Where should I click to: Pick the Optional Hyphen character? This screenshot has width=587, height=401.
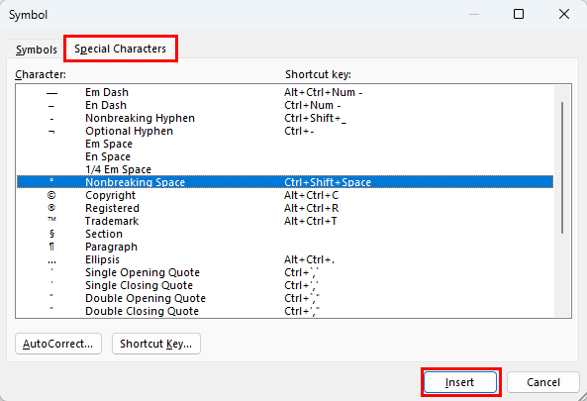(284, 131)
